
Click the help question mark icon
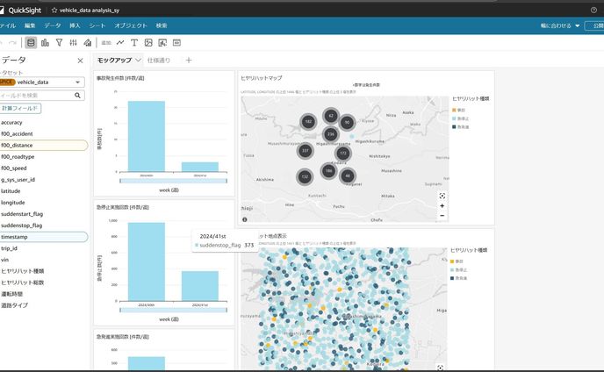(593, 9)
